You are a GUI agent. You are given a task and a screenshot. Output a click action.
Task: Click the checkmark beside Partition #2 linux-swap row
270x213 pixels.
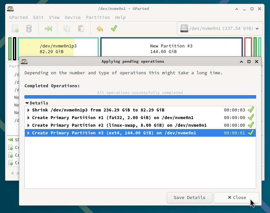coord(251,125)
